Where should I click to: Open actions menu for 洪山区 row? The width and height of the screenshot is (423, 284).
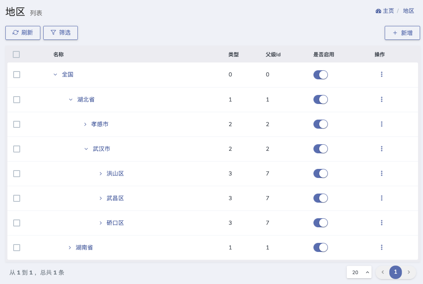(381, 173)
